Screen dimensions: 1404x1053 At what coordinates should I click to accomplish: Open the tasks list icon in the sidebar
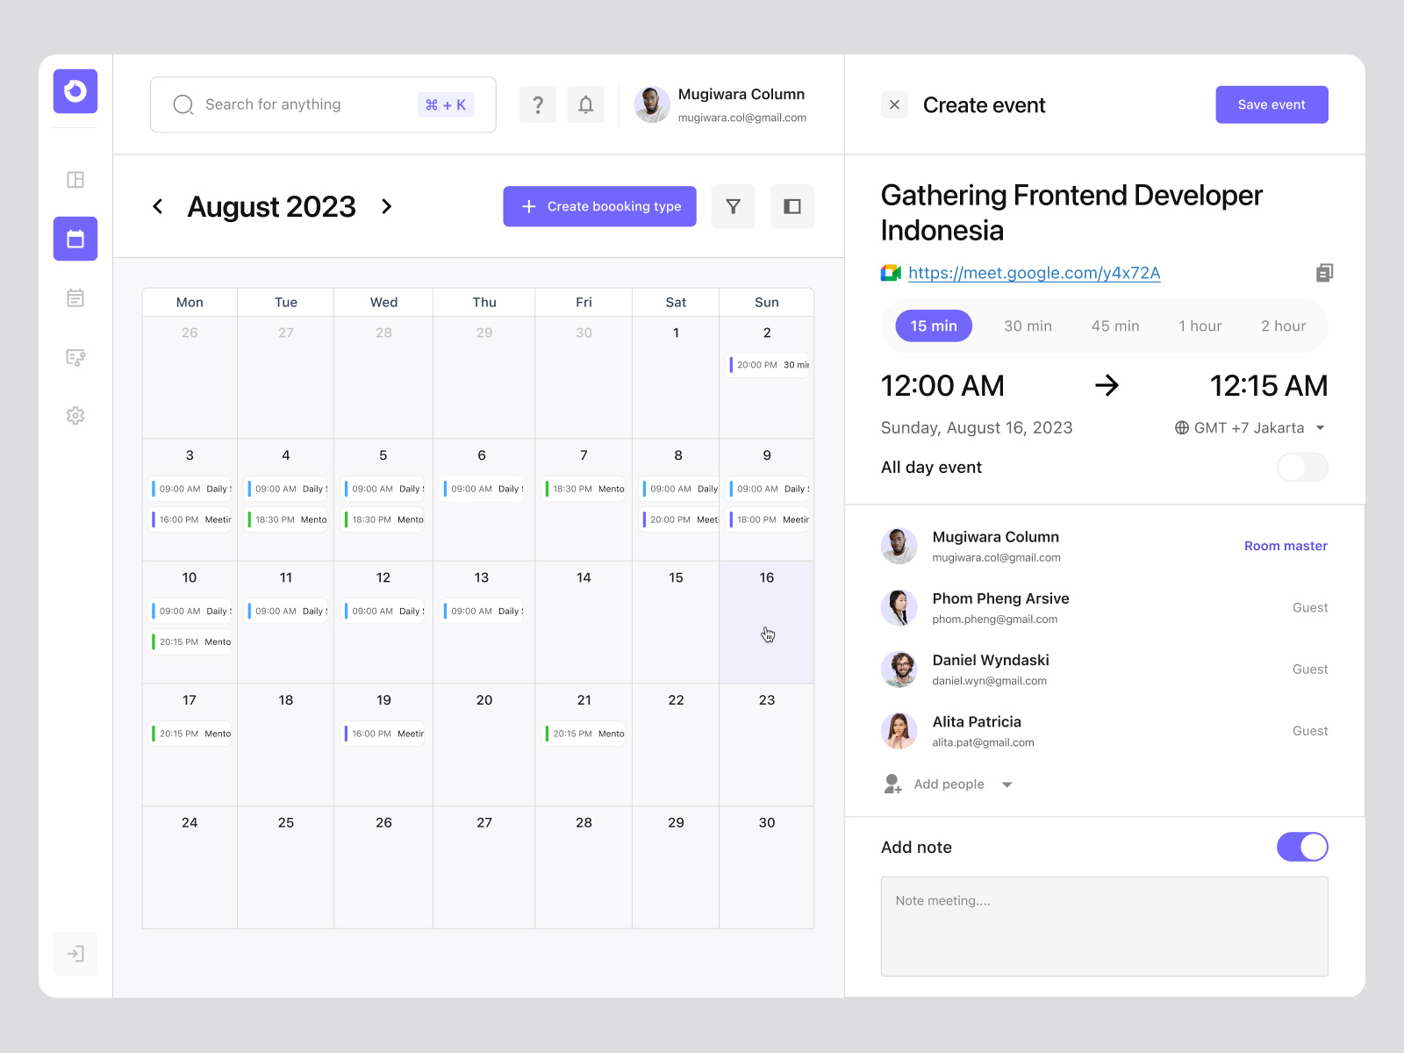75,297
